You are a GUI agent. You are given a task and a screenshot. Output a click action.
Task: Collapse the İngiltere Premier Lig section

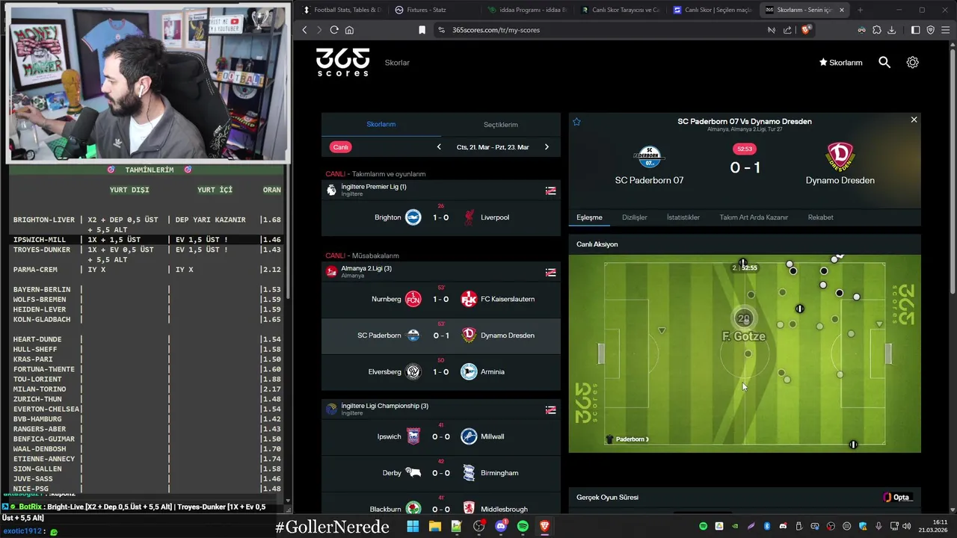coord(550,190)
